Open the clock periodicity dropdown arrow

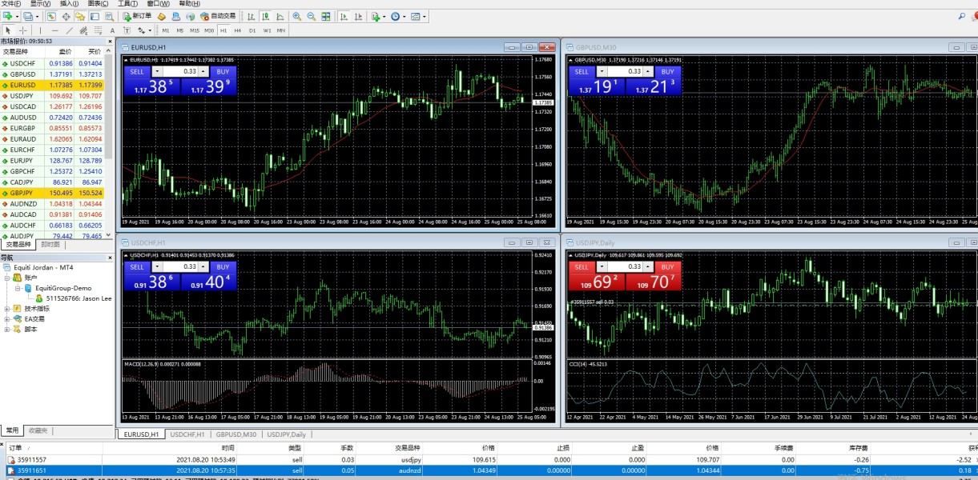tap(404, 16)
